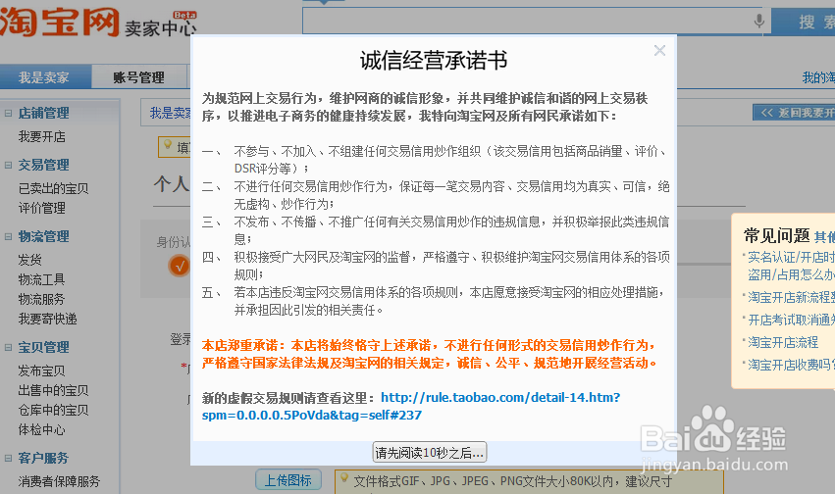
Task: Open the 账号管理 tab
Action: click(138, 77)
